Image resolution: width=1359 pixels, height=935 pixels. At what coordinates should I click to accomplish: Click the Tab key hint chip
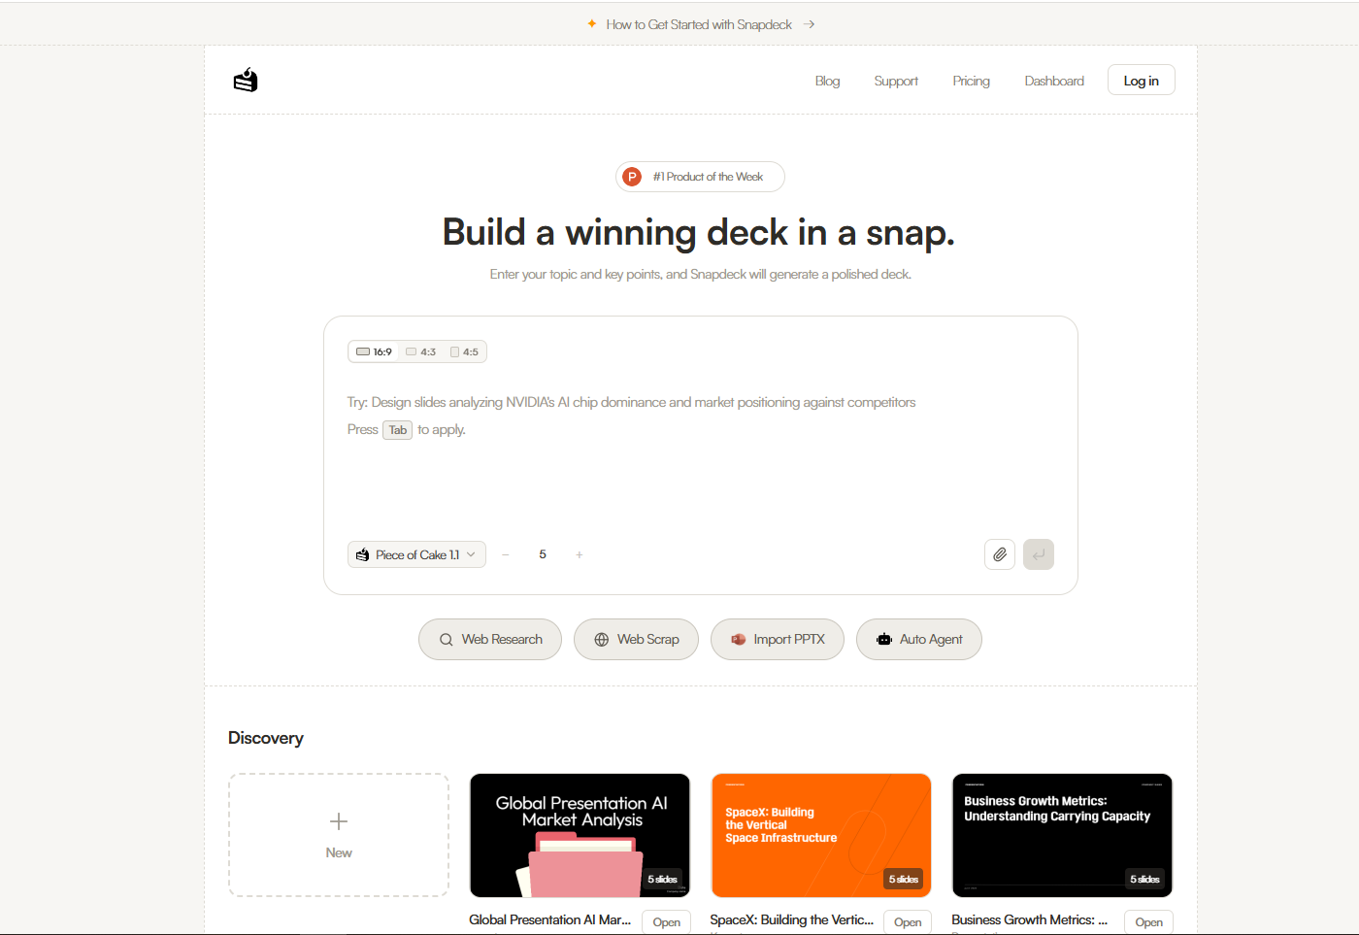point(398,430)
